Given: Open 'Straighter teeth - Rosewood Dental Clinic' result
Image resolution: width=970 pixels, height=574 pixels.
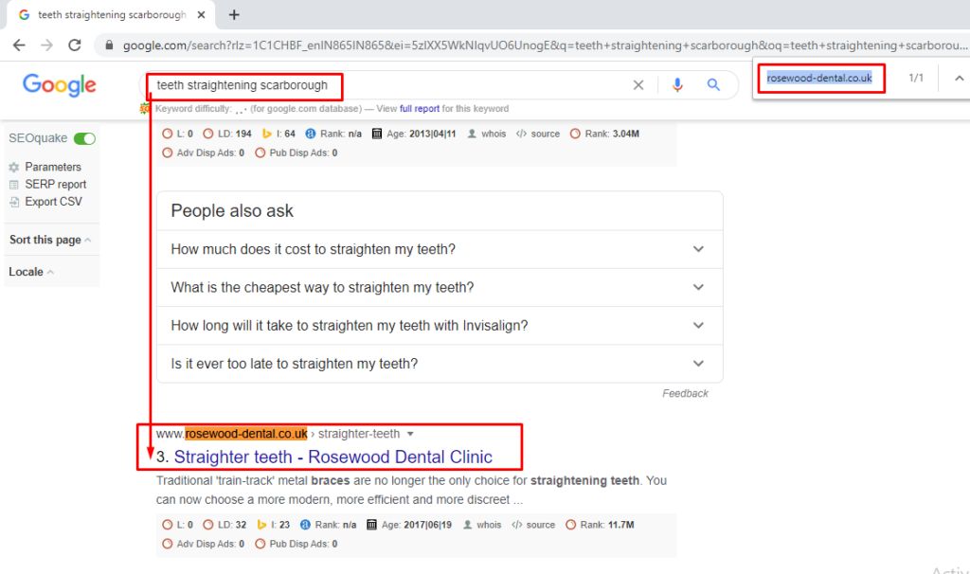Looking at the screenshot, I should point(332,457).
